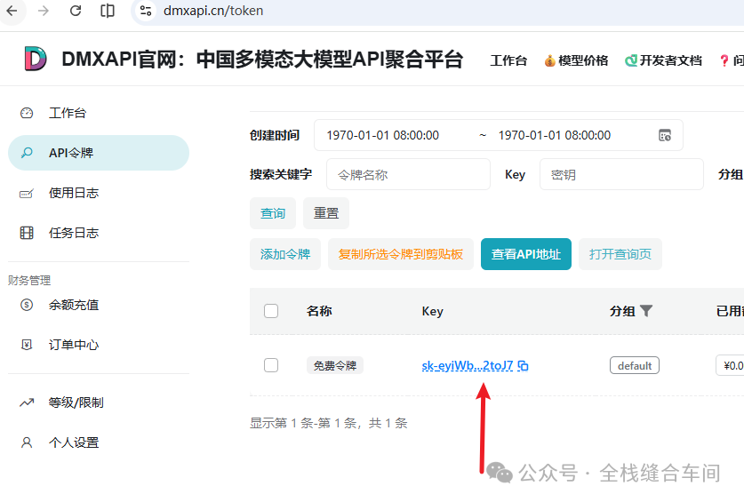
Task: Click the red question mark icon in the top navigation
Action: click(724, 60)
